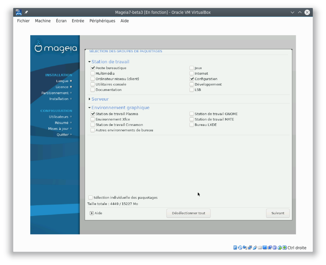
Task: Expand the Serveur section
Action: (89, 99)
